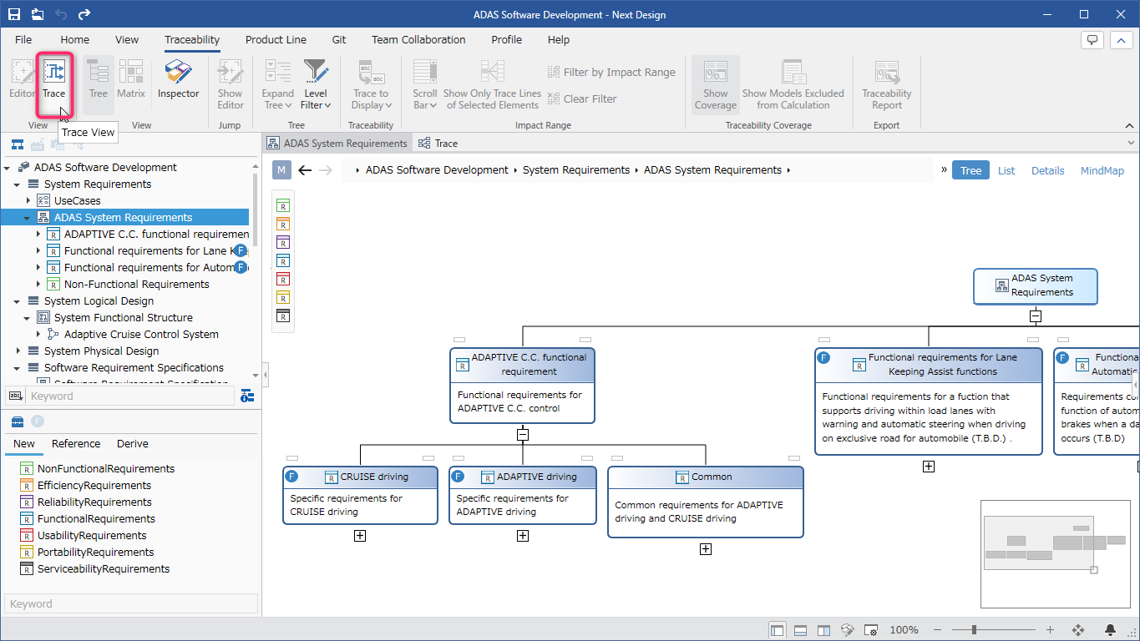
Task: Click the fit-to-view arrows in the status bar
Action: point(1077,630)
